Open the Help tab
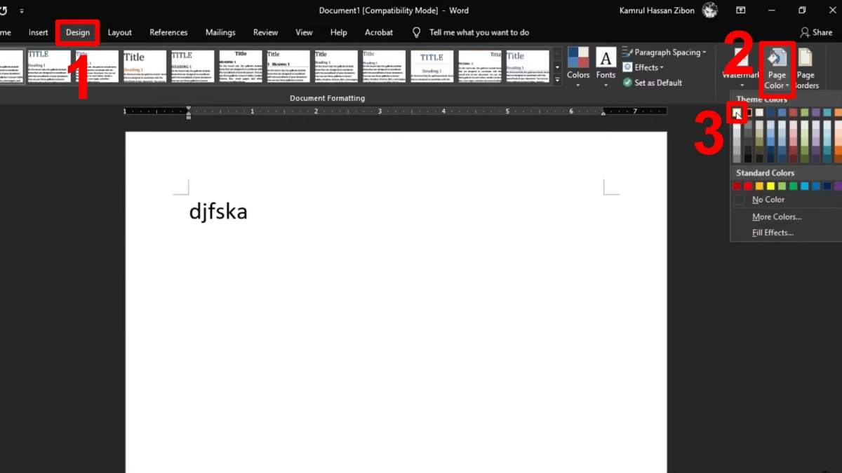 pos(338,32)
